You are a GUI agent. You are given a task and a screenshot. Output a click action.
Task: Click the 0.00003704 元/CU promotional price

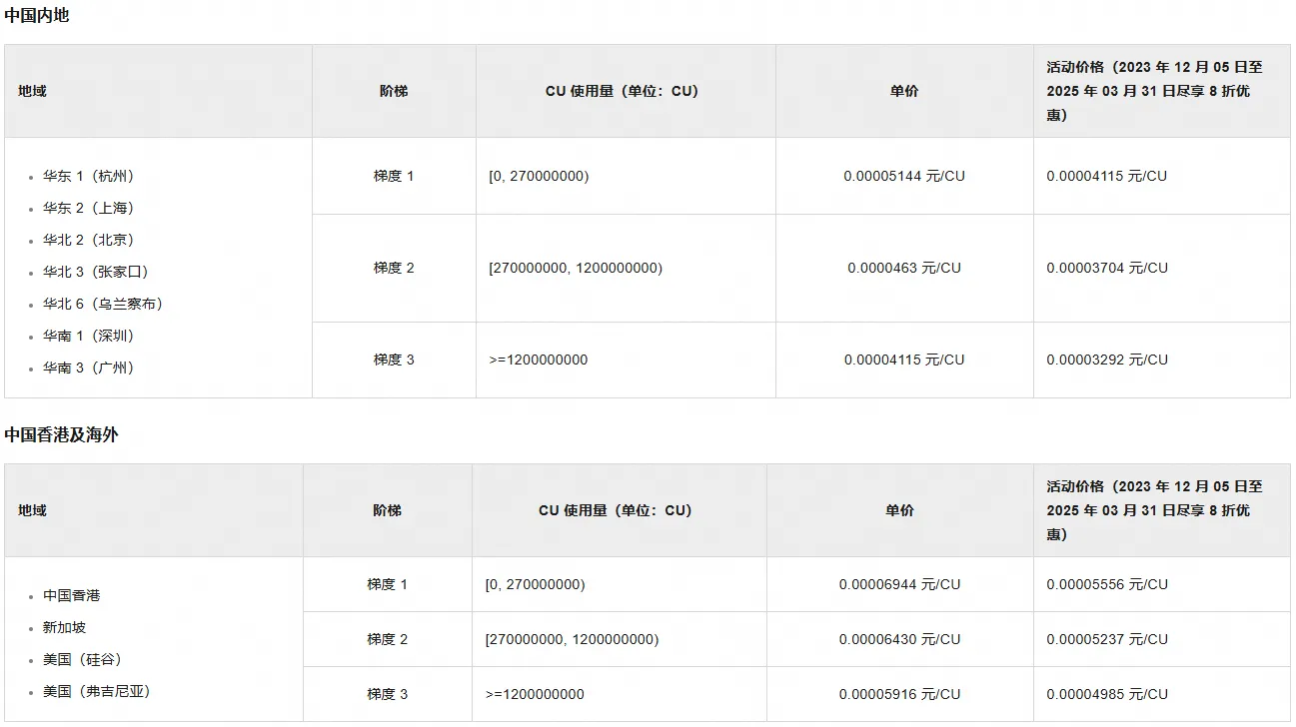[x=1106, y=268]
